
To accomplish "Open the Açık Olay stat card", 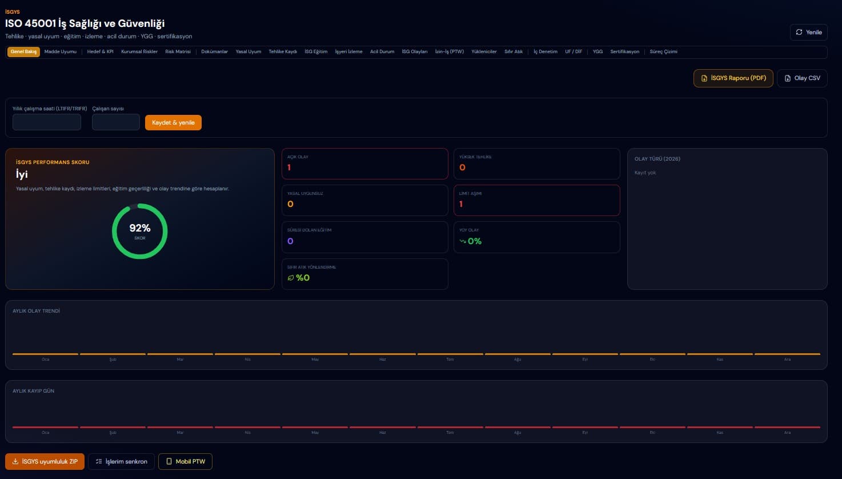I will (365, 164).
